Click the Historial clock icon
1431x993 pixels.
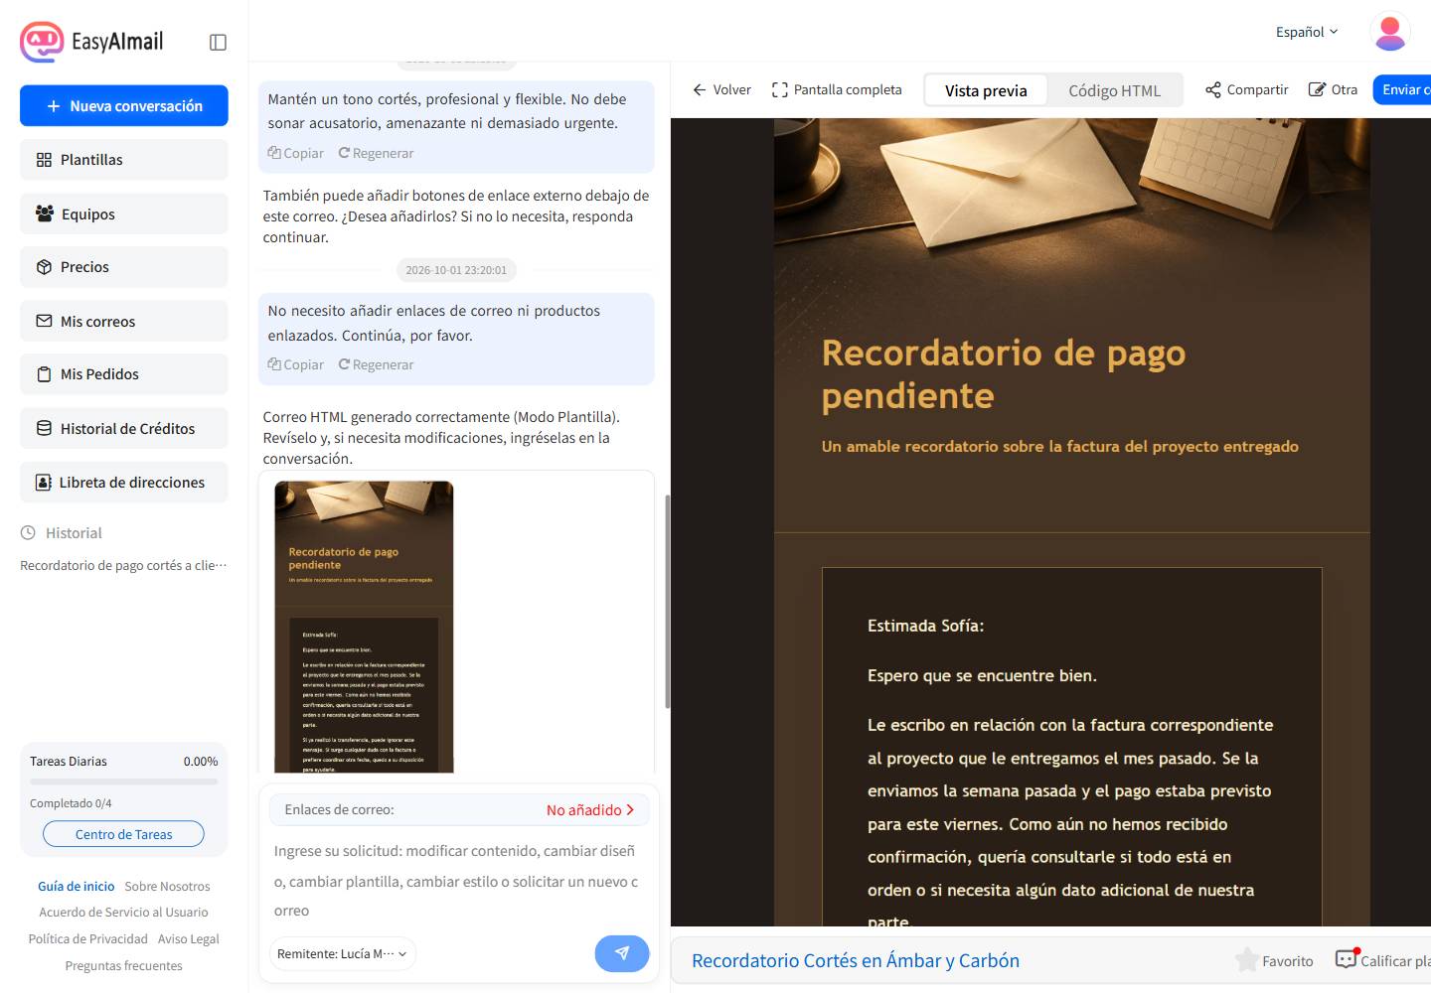[x=29, y=533]
